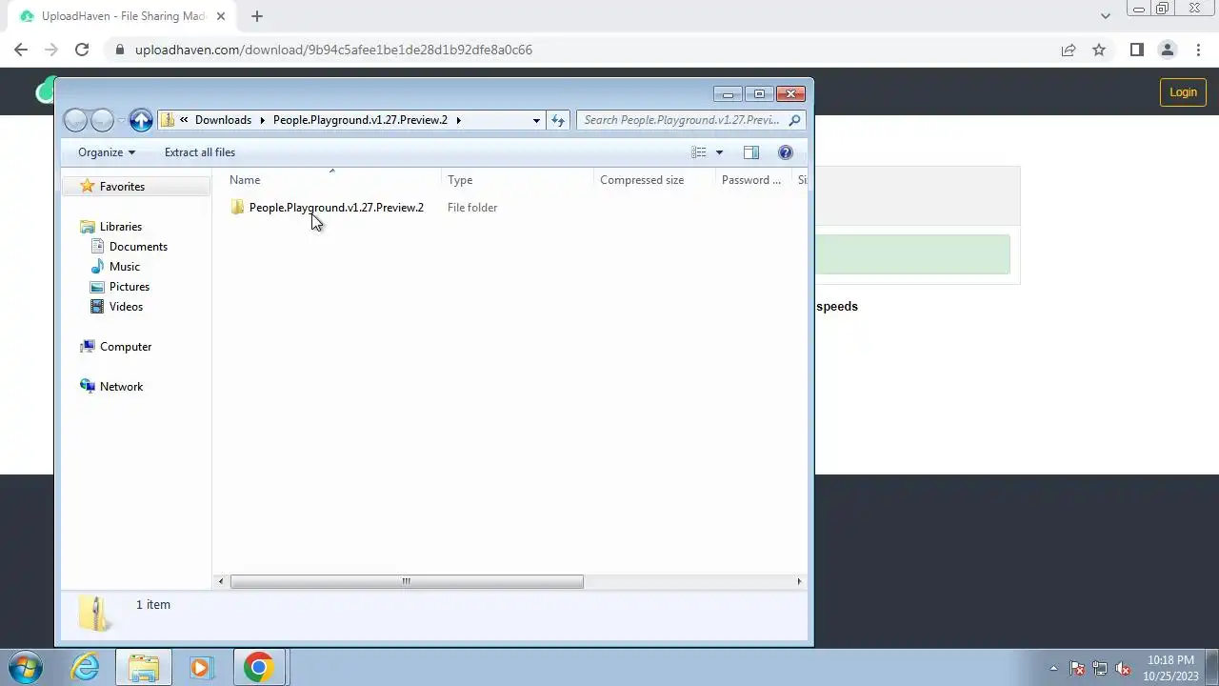Select Favorites in navigation pane
This screenshot has height=686, width=1219.
coord(122,187)
